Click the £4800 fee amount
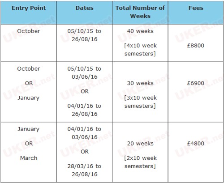The height and width of the screenshot is (183, 224). click(196, 143)
